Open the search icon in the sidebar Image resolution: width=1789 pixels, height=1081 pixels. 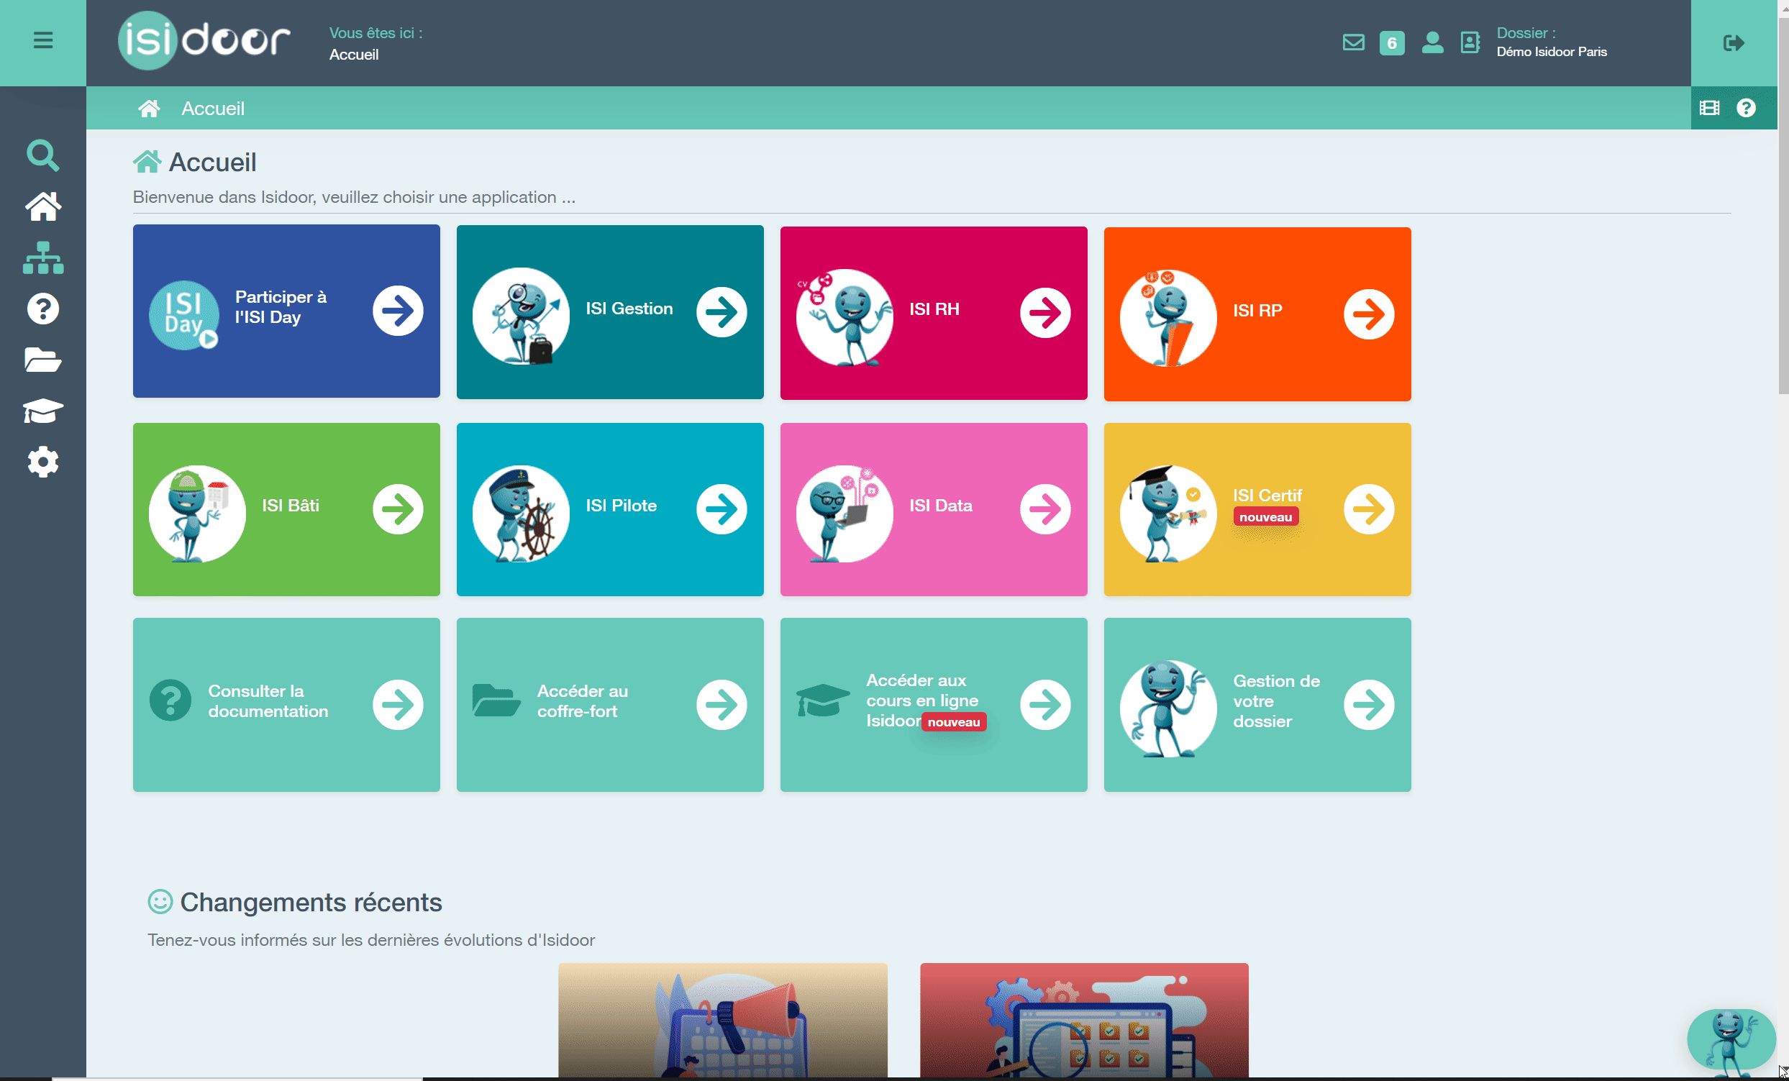(x=43, y=155)
